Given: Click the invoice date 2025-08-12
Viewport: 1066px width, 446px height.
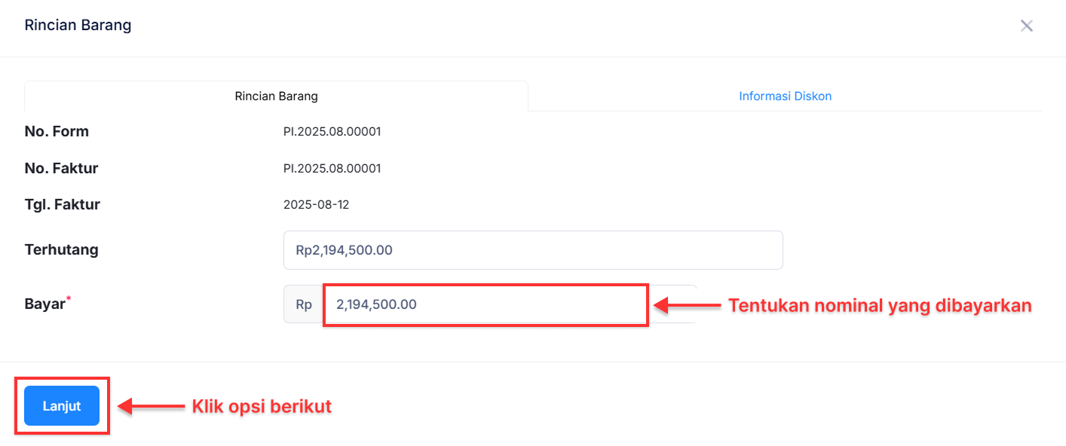Looking at the screenshot, I should tap(316, 205).
